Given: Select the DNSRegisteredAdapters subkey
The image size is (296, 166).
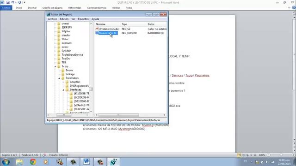Looking at the screenshot, I should point(79,86).
